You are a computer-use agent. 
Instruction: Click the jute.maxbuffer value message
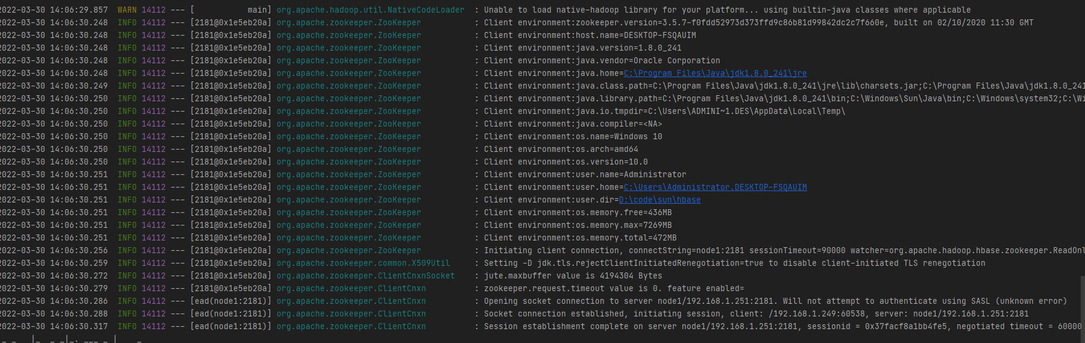coord(573,276)
